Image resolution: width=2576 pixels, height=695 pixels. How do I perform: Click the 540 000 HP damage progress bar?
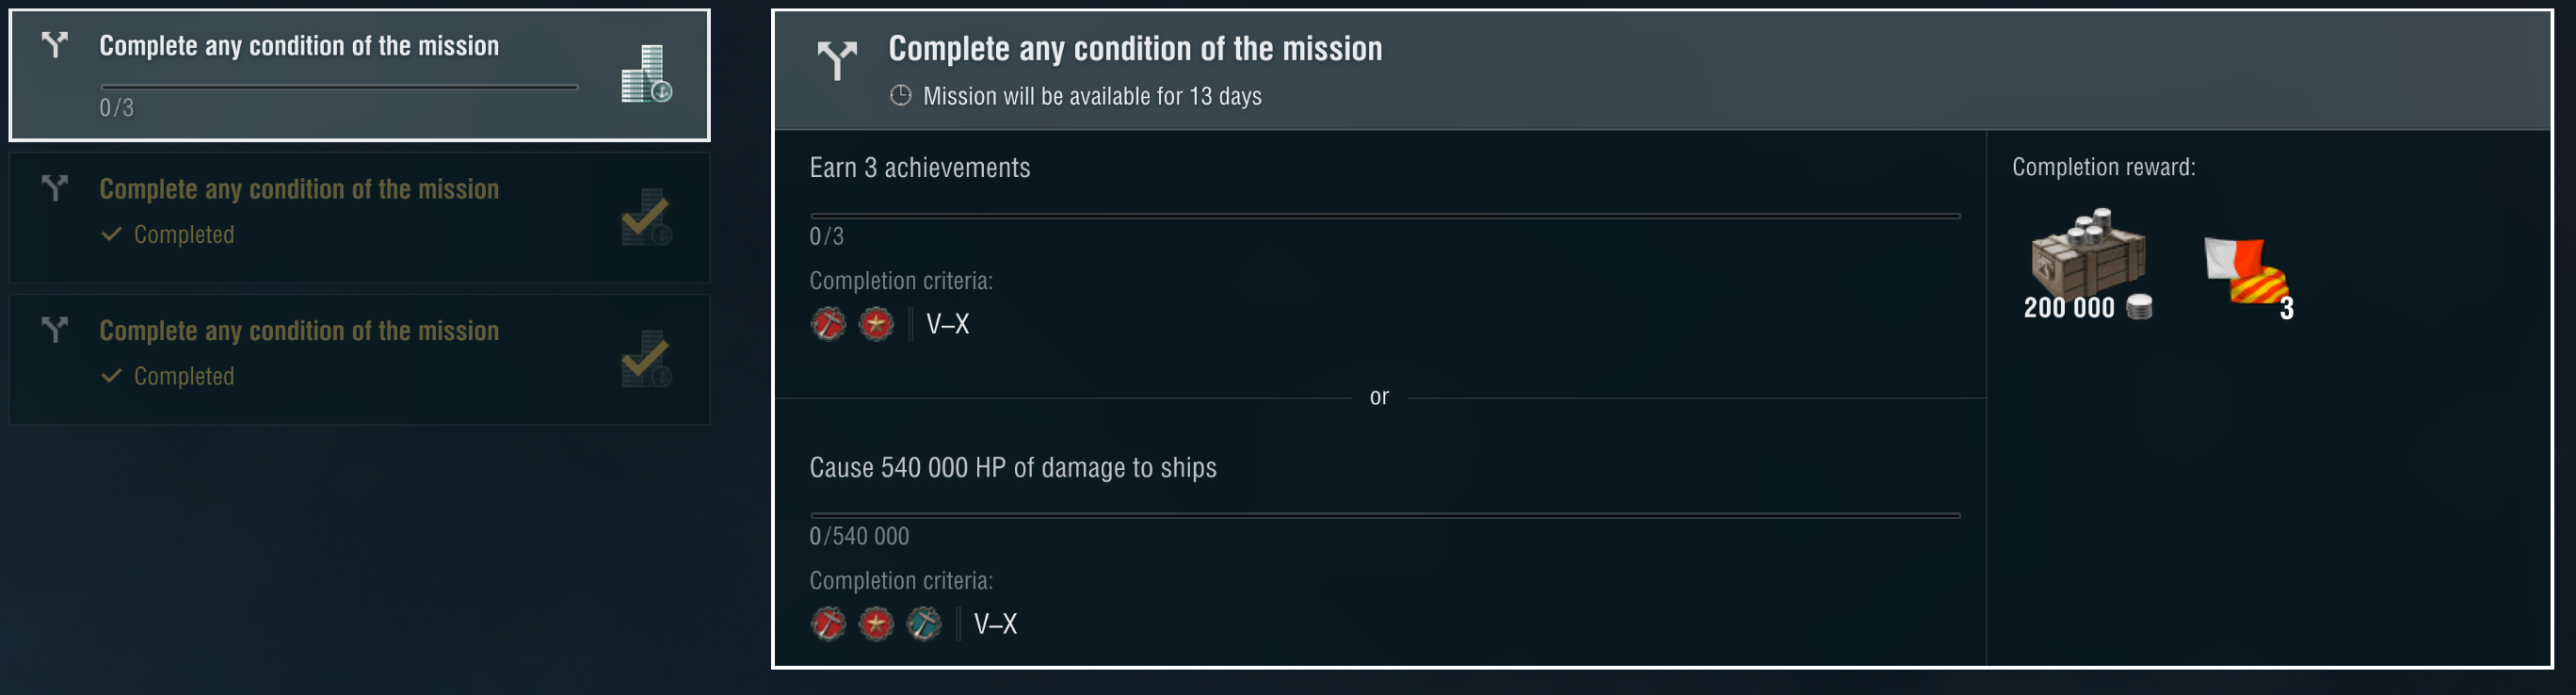click(1384, 515)
